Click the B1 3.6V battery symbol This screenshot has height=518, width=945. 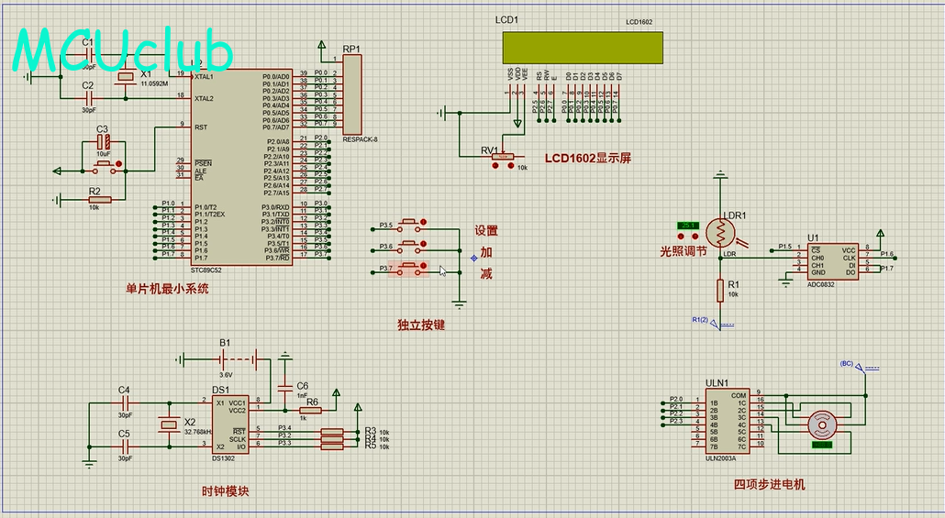pyautogui.click(x=225, y=359)
